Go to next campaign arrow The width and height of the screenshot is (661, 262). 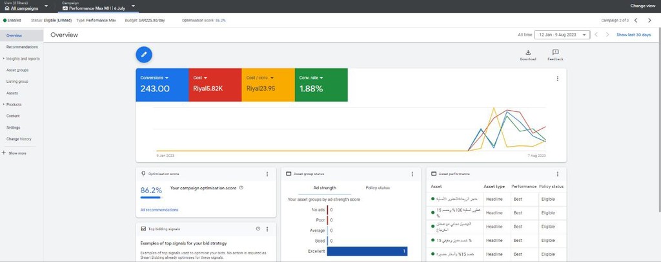pyautogui.click(x=649, y=21)
